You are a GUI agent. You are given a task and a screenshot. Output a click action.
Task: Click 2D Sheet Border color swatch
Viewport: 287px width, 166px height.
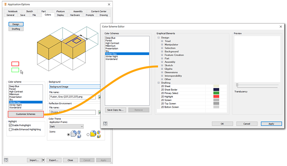pos(216,90)
